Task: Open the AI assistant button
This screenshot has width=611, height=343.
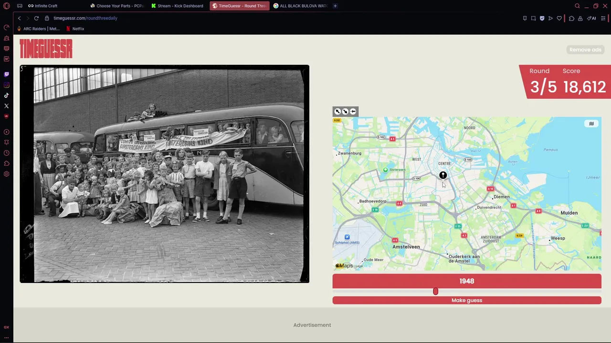Action: pyautogui.click(x=591, y=18)
